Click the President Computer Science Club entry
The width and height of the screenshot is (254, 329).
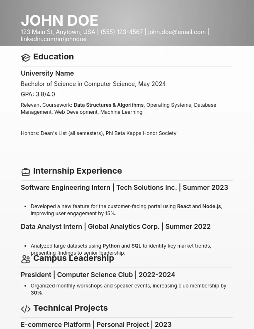(98, 275)
